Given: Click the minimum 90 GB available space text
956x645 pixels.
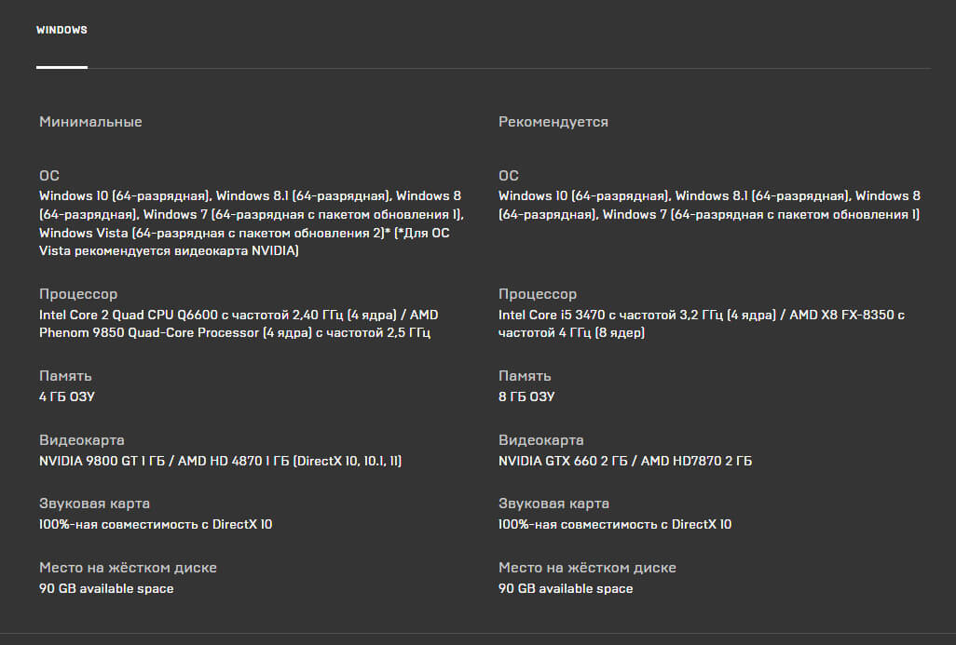Looking at the screenshot, I should pyautogui.click(x=106, y=588).
